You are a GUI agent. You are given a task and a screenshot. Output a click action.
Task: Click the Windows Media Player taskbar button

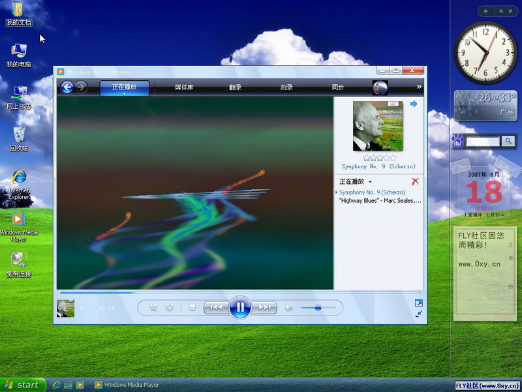click(131, 385)
